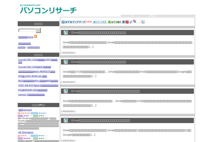The height and width of the screenshot is (142, 213).
Task: Open the red '1 user' bookmark count
Action: click(89, 22)
